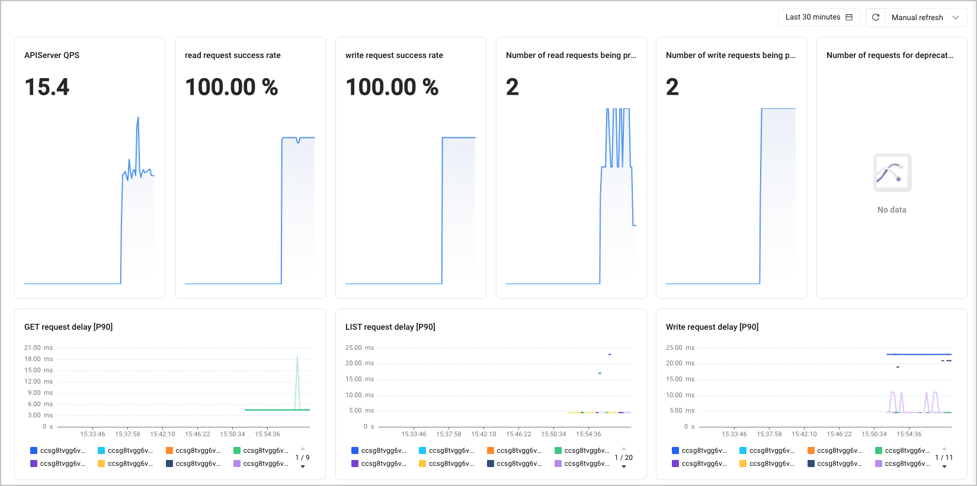
Task: Click the purple legend entry under Write request delay
Action: [700, 464]
